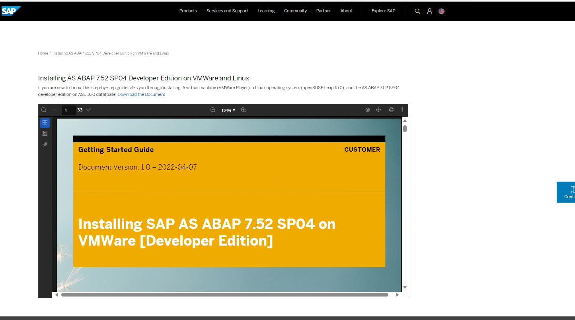Print the PDF document
This screenshot has height=320, width=575.
tap(392, 110)
